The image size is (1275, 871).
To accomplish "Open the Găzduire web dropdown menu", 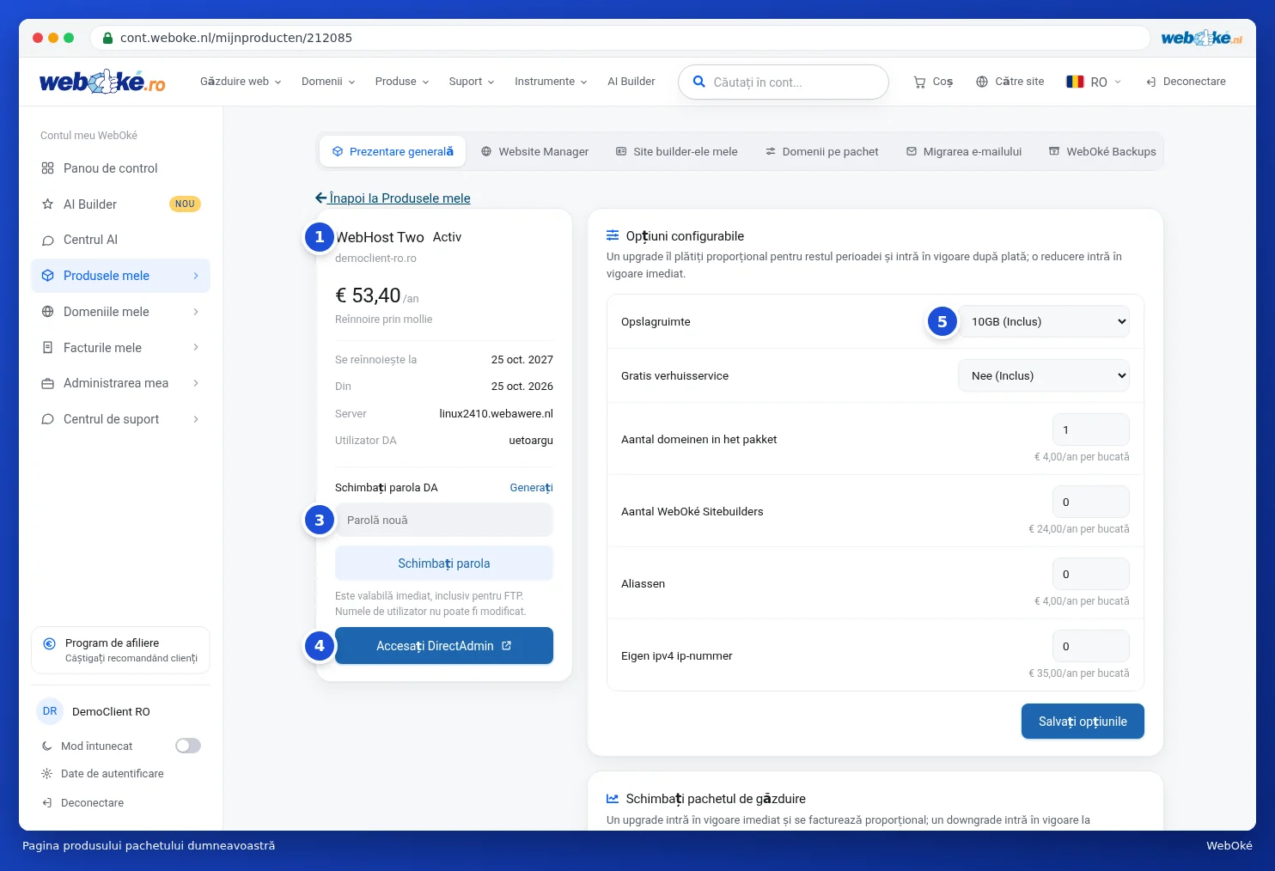I will [241, 82].
